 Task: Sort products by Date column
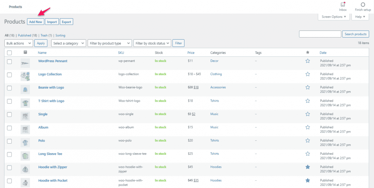point(323,53)
